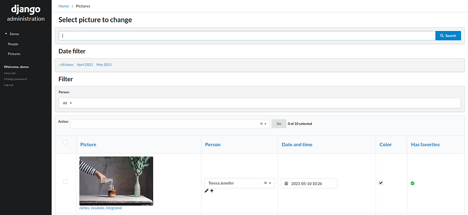The width and height of the screenshot is (468, 215).
Task: Open People in the sidebar menu
Action: tap(13, 44)
